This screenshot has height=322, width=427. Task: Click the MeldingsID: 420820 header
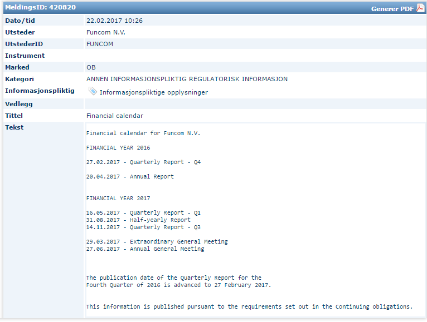point(41,7)
